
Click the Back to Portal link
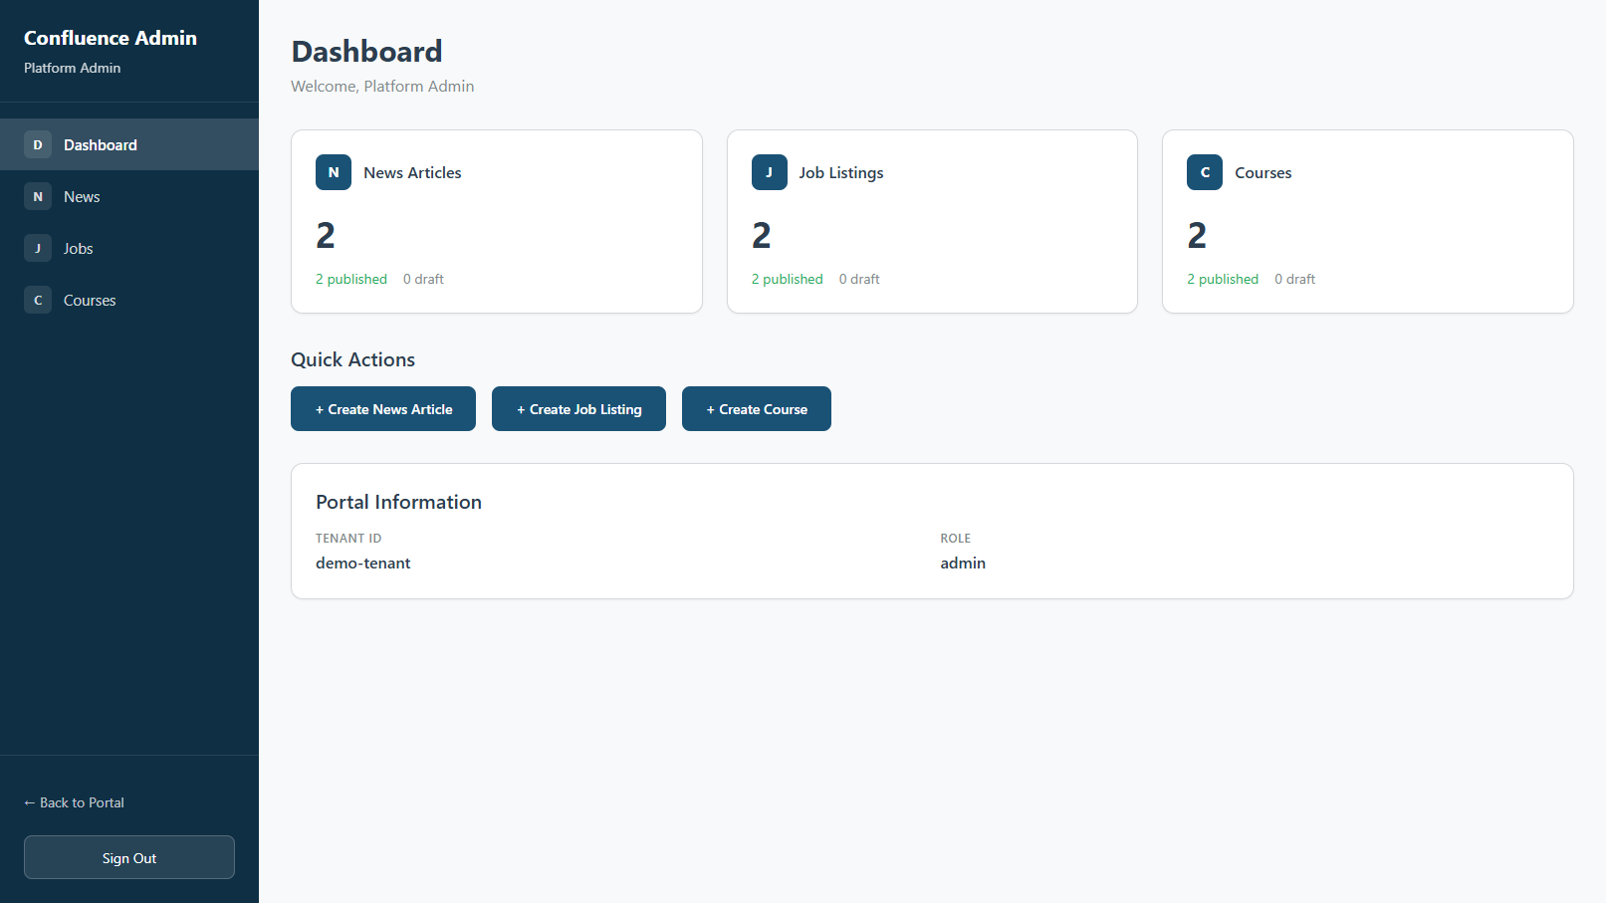[74, 802]
